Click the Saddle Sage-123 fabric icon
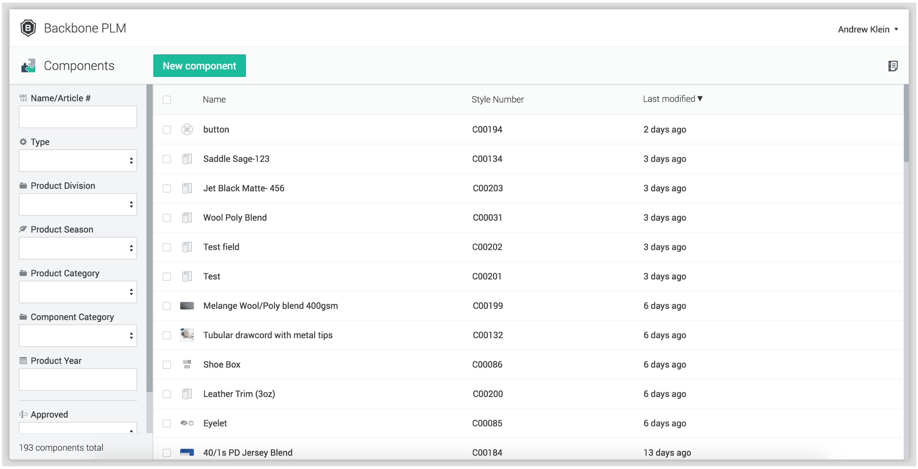This screenshot has height=469, width=918. [x=187, y=159]
